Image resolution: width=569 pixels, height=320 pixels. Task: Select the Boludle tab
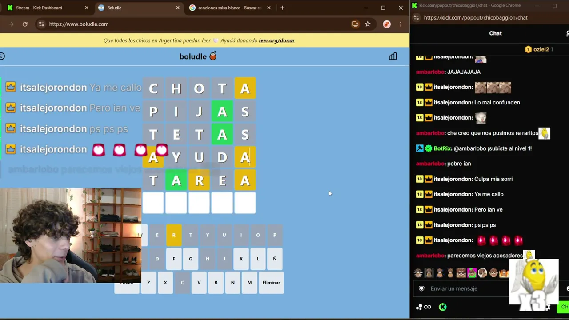tap(139, 8)
